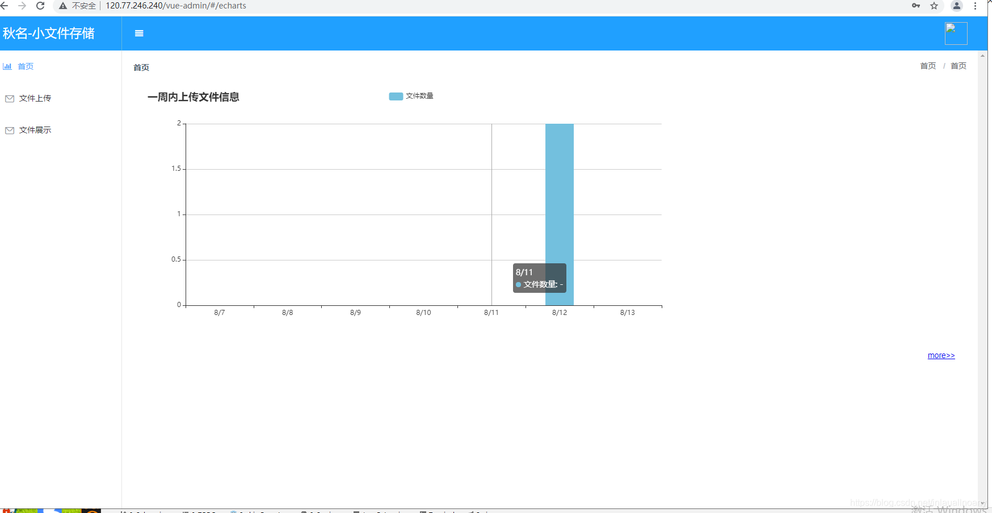The width and height of the screenshot is (992, 513).
Task: Click the first 首页 breadcrumb link
Action: 928,66
